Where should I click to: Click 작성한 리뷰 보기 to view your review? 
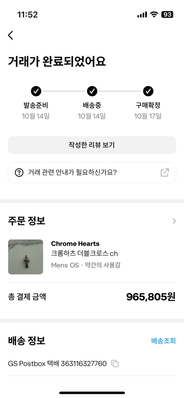point(92,145)
